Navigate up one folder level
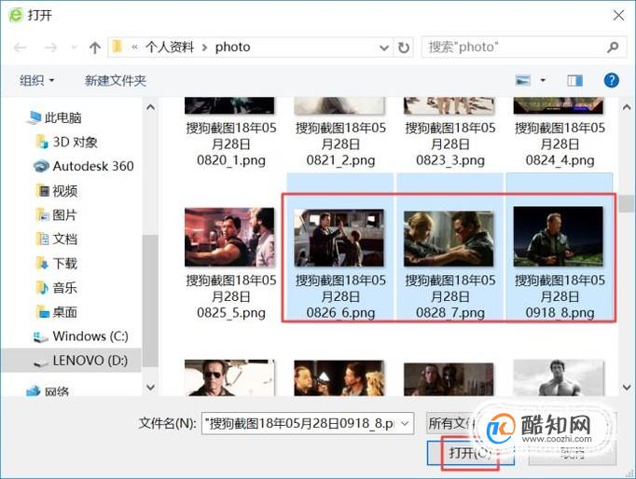 click(x=95, y=48)
